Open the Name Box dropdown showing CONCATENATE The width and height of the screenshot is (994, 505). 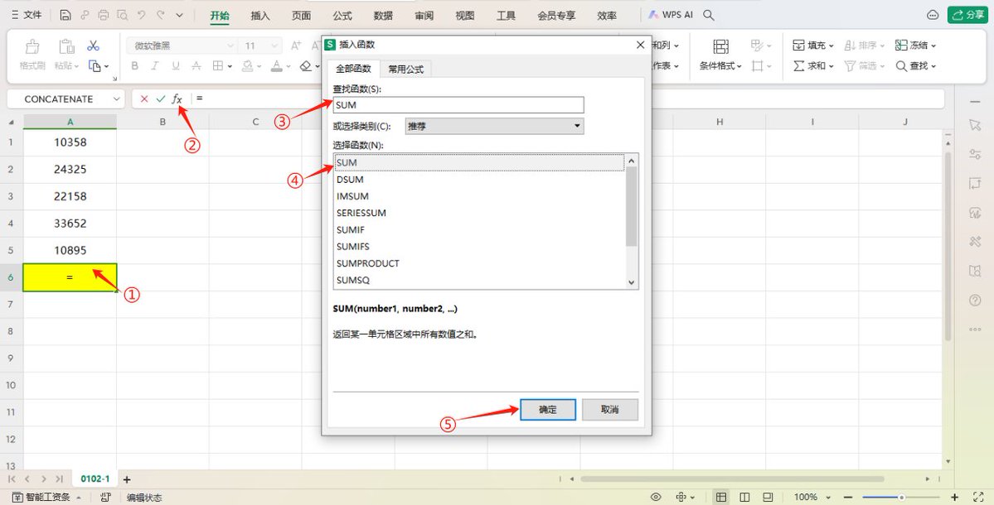(117, 99)
